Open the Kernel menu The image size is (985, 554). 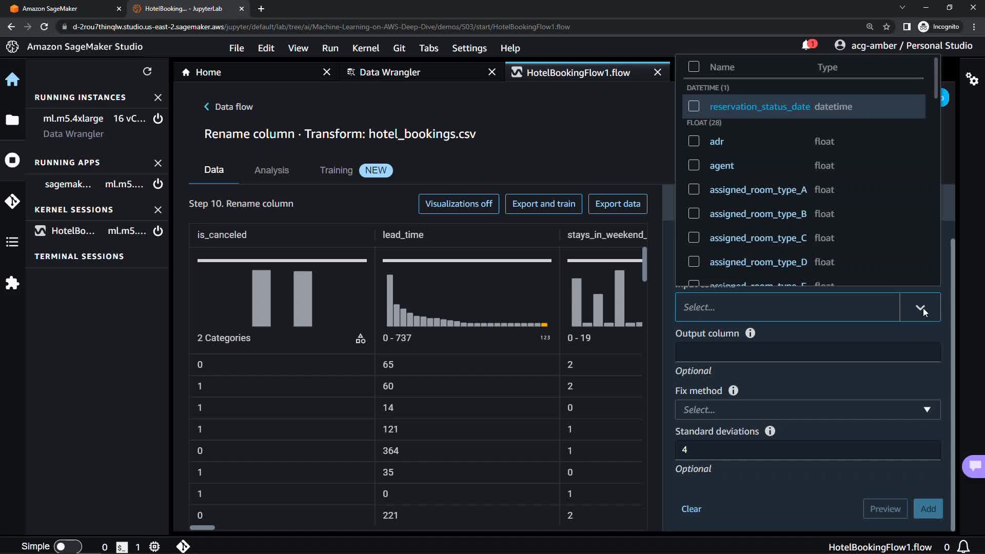click(365, 48)
